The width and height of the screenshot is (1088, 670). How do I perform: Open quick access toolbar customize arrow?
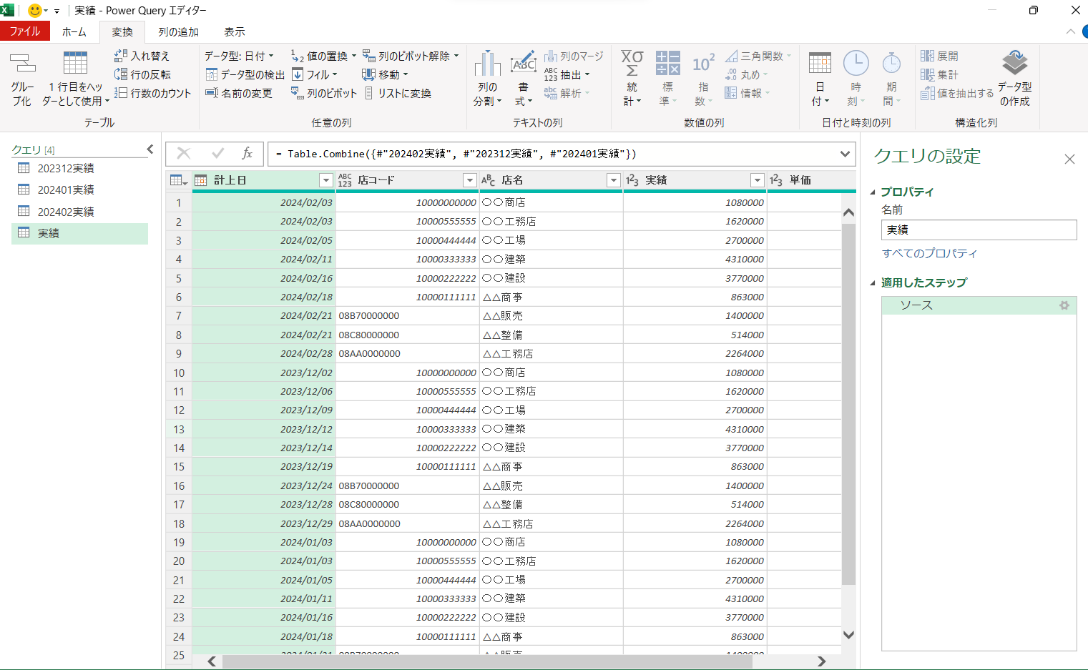[57, 11]
